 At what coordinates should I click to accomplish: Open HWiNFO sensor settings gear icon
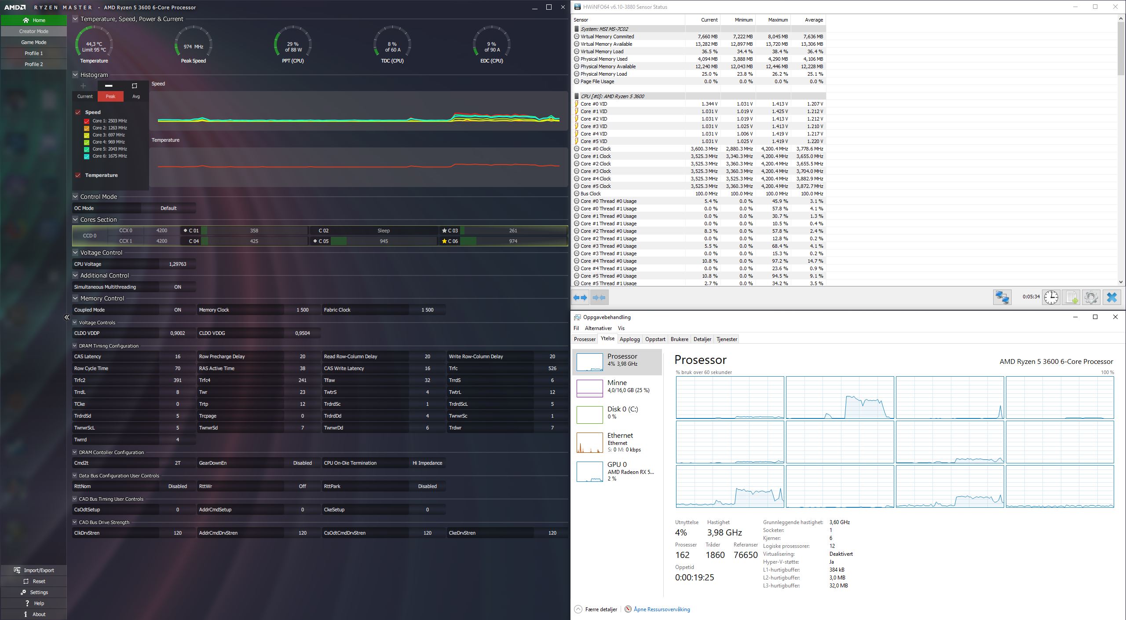tap(1091, 297)
